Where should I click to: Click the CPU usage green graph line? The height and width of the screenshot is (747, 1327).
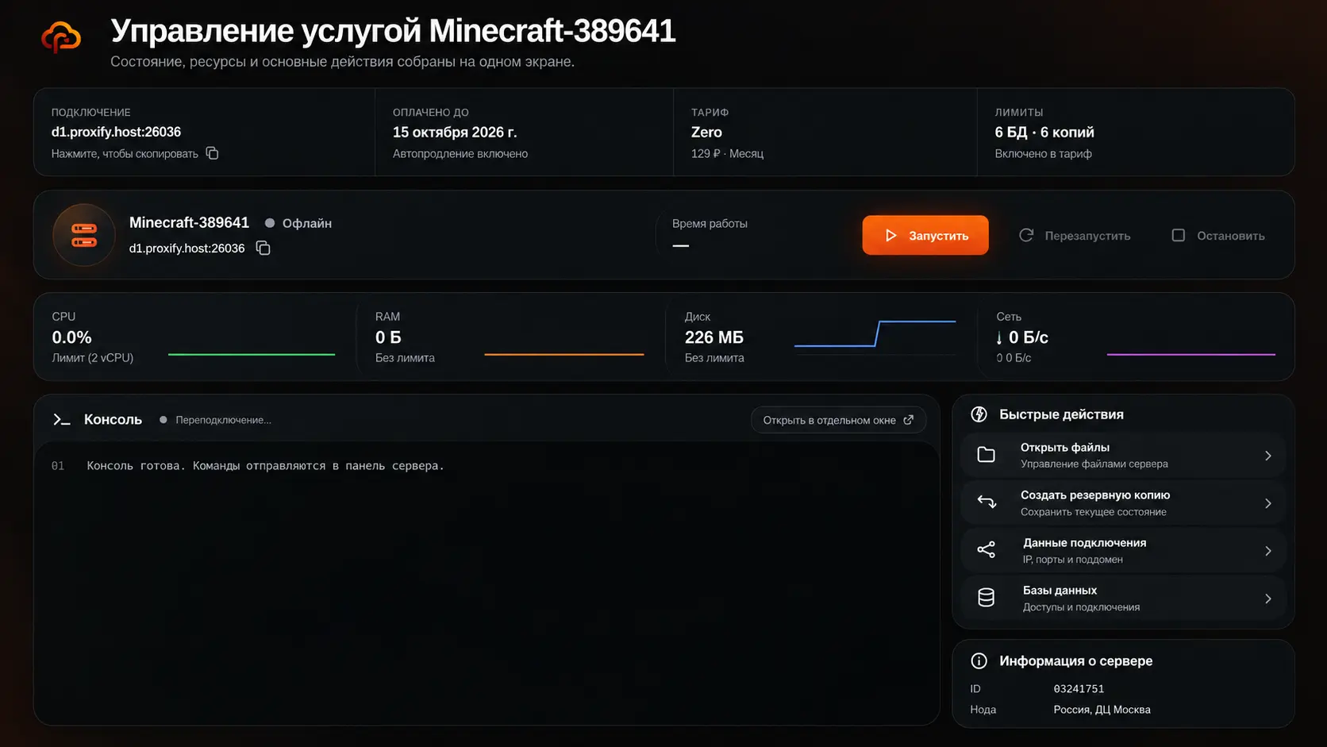pos(252,354)
